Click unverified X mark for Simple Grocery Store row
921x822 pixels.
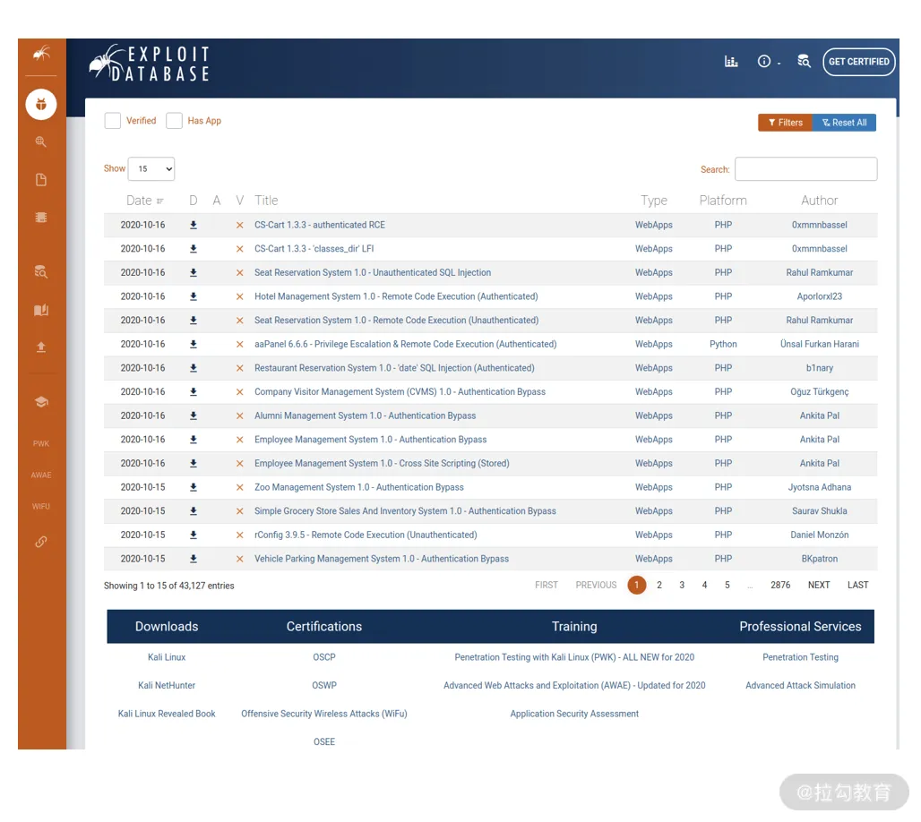pos(239,511)
